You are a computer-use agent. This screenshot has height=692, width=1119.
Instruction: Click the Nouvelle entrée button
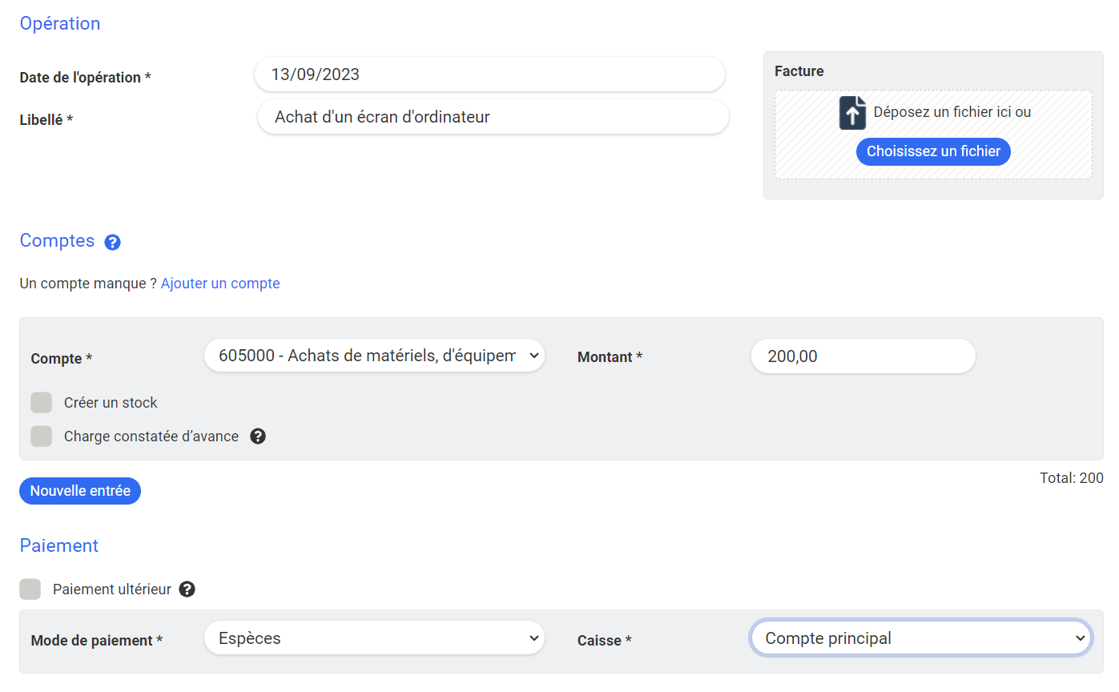point(80,491)
